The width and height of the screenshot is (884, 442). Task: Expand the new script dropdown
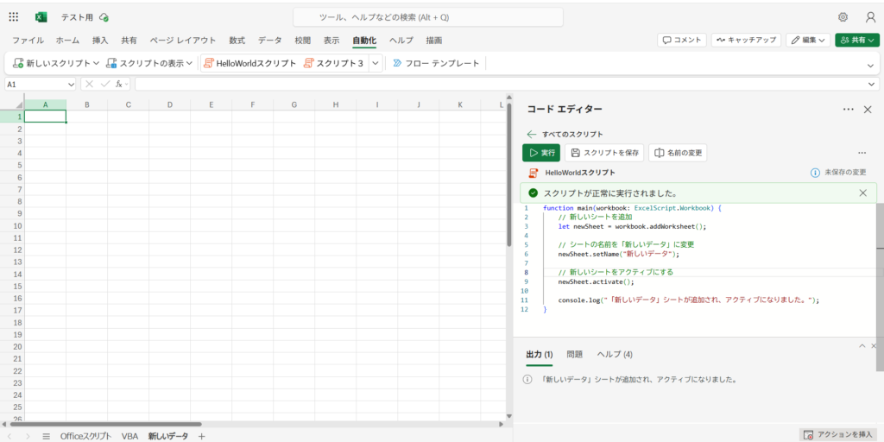[x=96, y=63]
